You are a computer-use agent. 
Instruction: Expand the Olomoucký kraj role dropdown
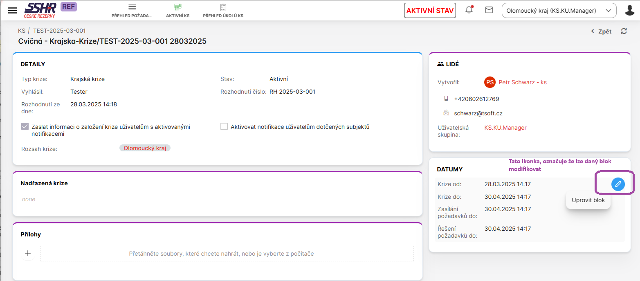click(x=559, y=11)
